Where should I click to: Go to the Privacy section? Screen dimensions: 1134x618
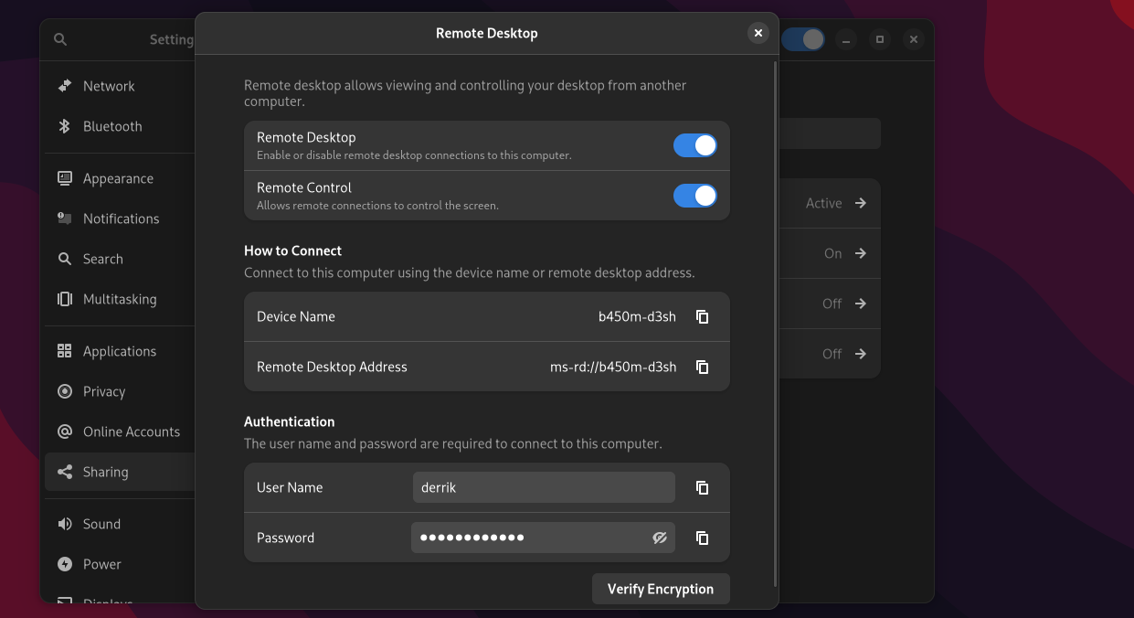click(103, 391)
